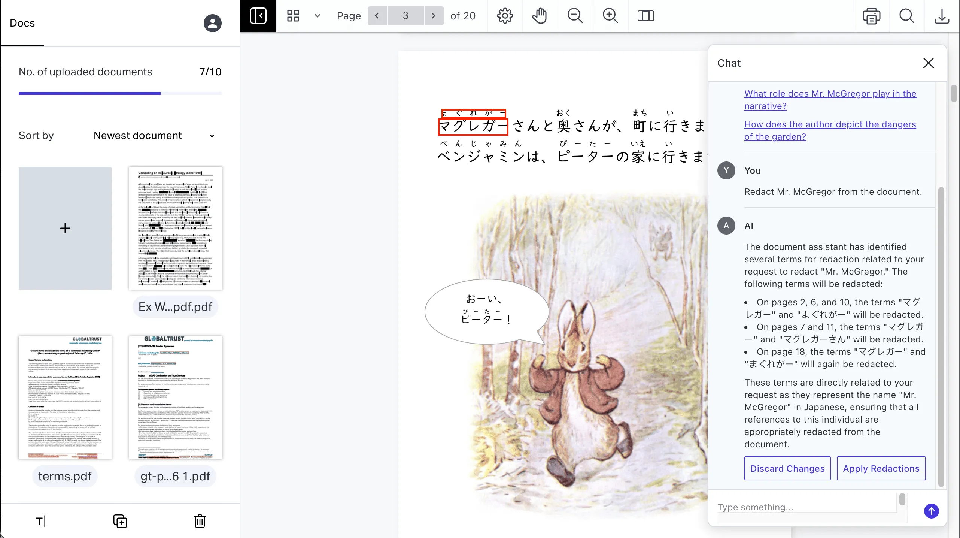Viewport: 960px width, 538px height.
Task: Switch to two-page layout view
Action: (645, 16)
